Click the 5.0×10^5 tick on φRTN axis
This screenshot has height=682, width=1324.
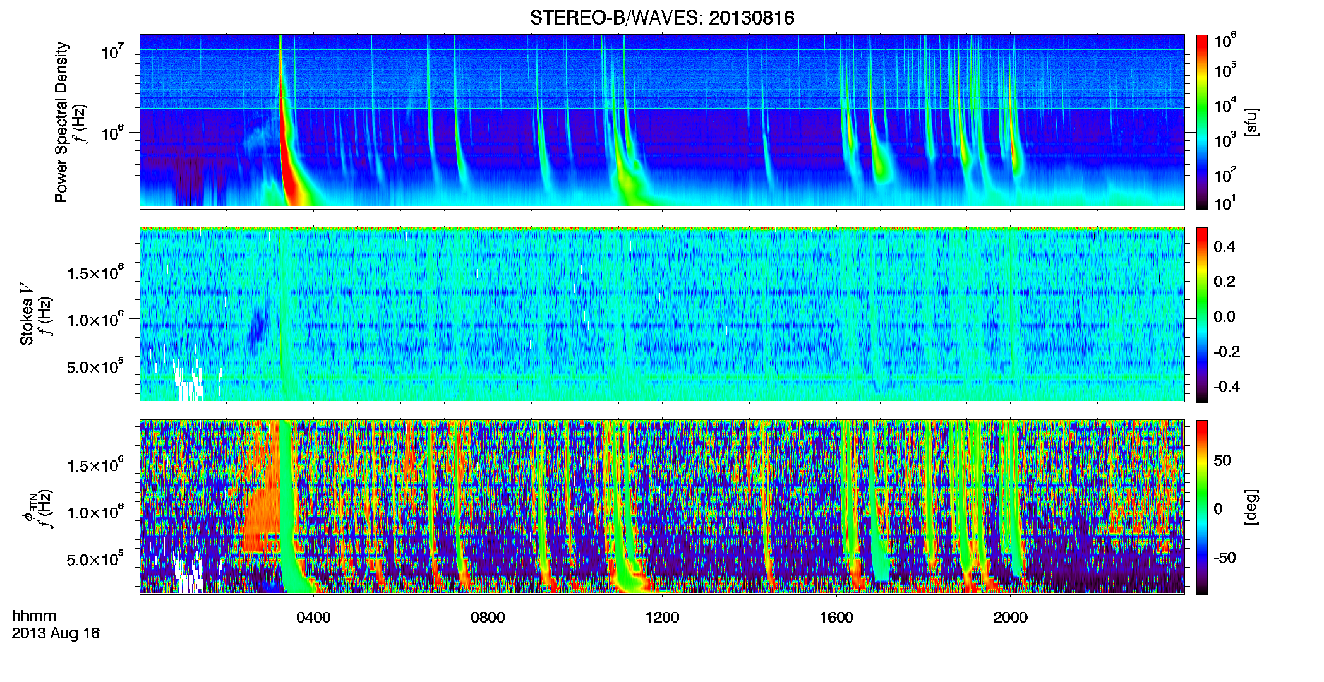point(95,559)
